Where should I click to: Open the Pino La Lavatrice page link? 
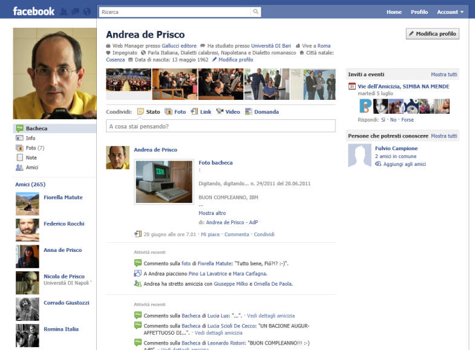point(208,274)
